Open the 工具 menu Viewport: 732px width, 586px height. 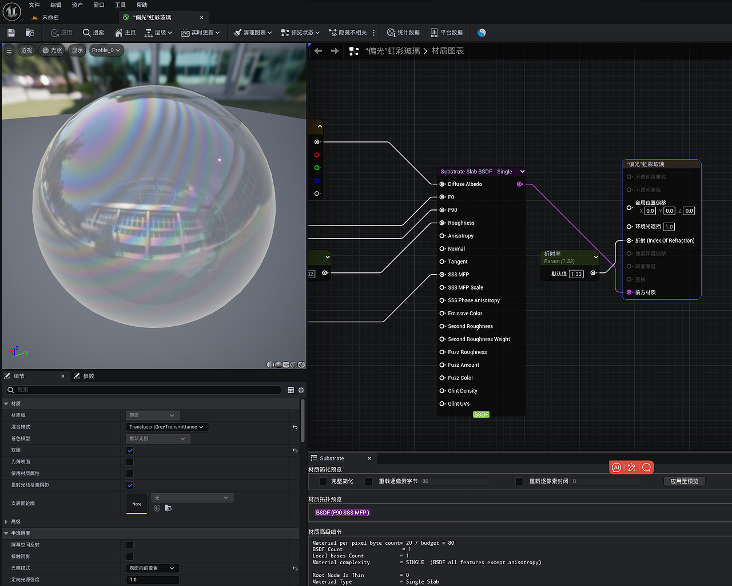120,5
